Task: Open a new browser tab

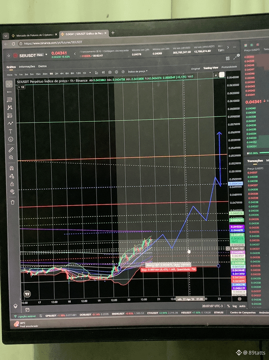Action: pyautogui.click(x=113, y=33)
